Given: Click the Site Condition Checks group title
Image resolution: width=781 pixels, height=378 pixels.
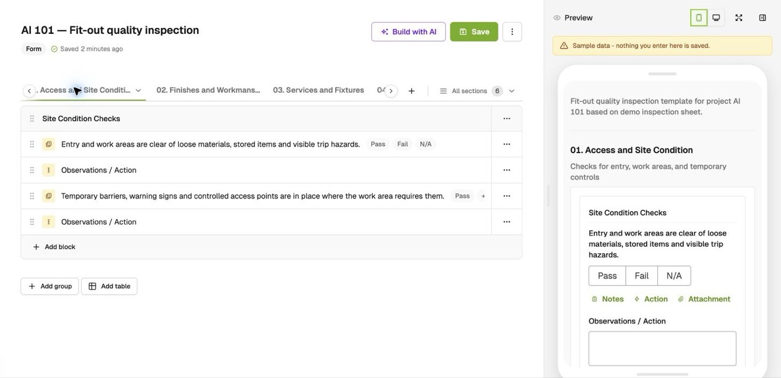Looking at the screenshot, I should click(81, 119).
